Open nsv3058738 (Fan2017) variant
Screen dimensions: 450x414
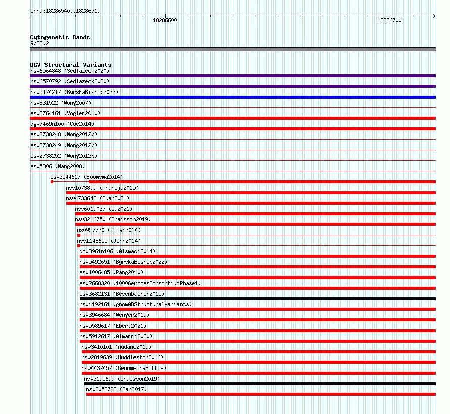[x=116, y=389]
